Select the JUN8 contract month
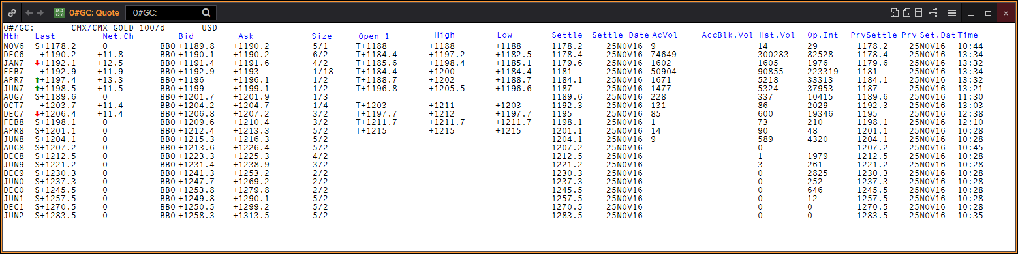Screen dimensions: 1018x254 click(14, 139)
